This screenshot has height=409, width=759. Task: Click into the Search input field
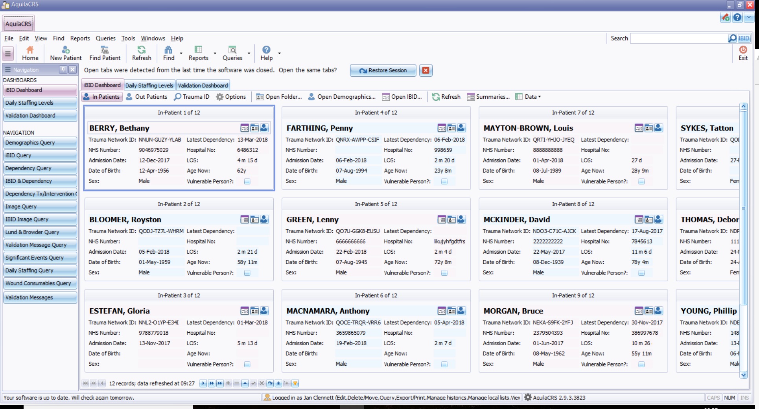[x=678, y=38]
